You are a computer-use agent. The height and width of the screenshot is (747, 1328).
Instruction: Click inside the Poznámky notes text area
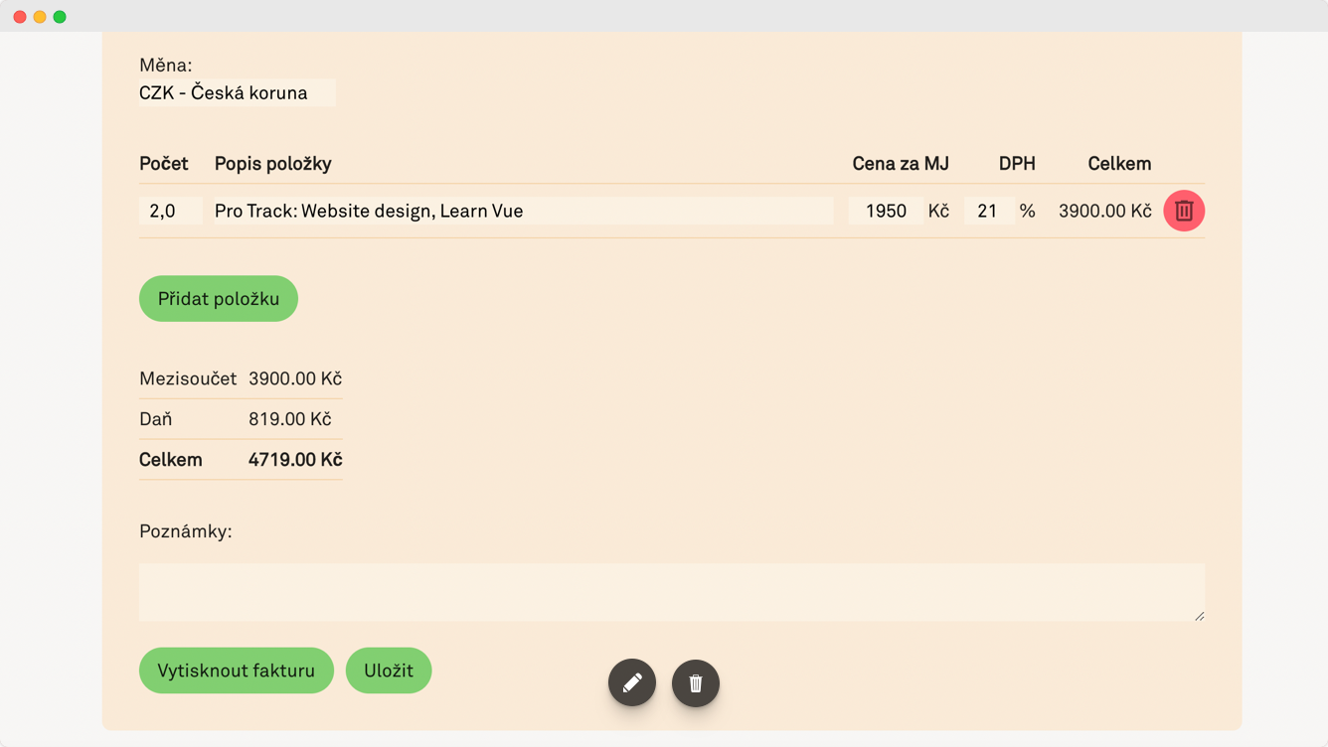click(x=671, y=592)
